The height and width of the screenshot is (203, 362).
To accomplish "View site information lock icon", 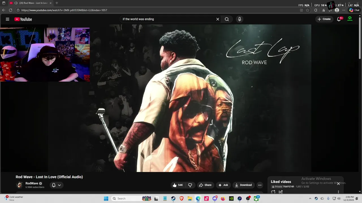I will [18, 10].
